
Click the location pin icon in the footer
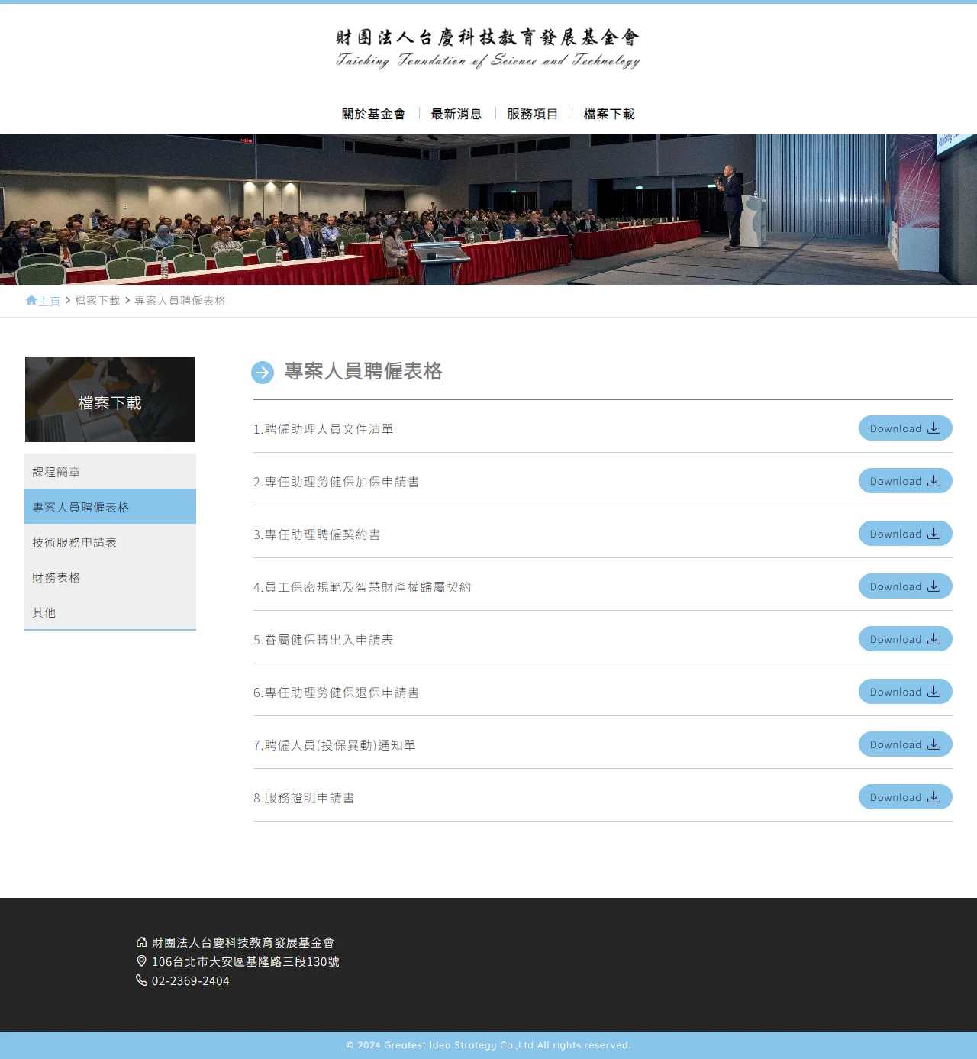pos(141,961)
